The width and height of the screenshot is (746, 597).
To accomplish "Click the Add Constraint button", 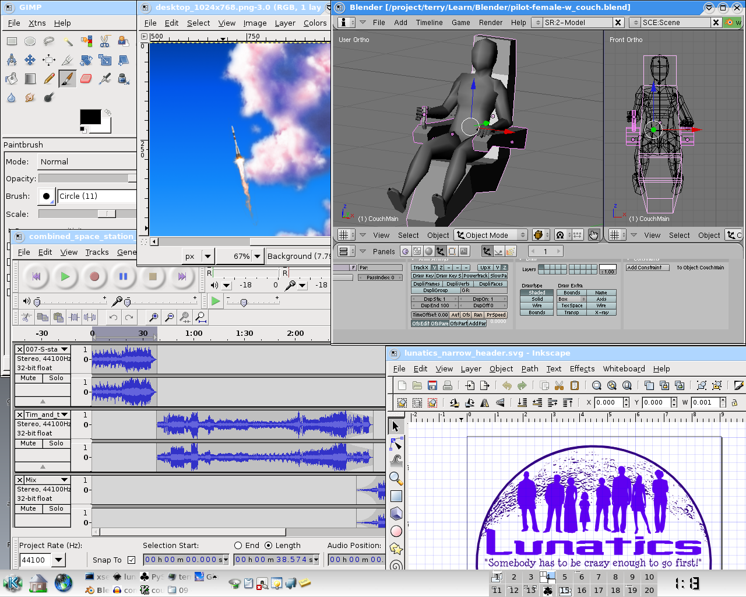I will click(647, 268).
